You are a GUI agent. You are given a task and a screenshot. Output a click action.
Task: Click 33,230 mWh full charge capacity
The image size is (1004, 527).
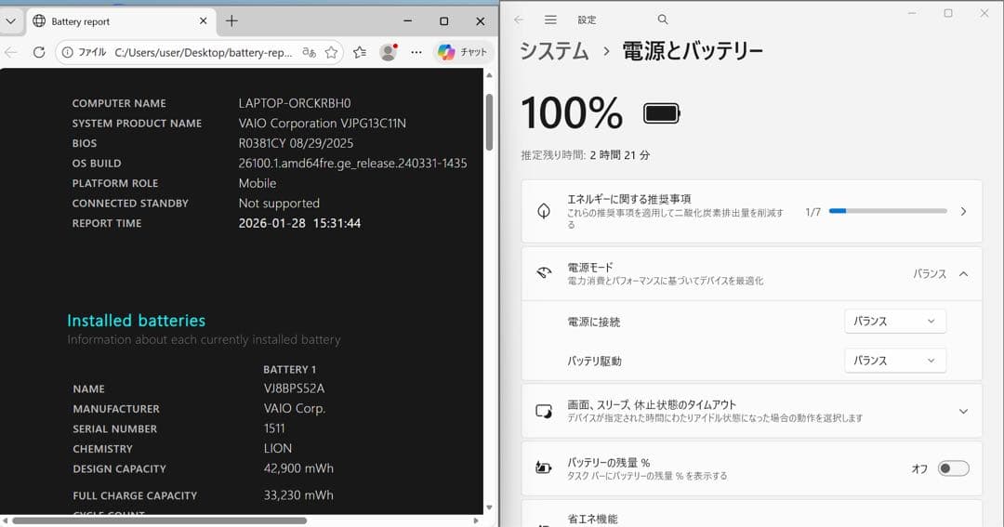pos(298,495)
